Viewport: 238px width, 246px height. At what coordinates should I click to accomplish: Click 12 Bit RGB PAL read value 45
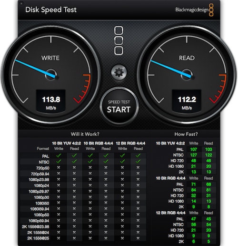pos(208,219)
